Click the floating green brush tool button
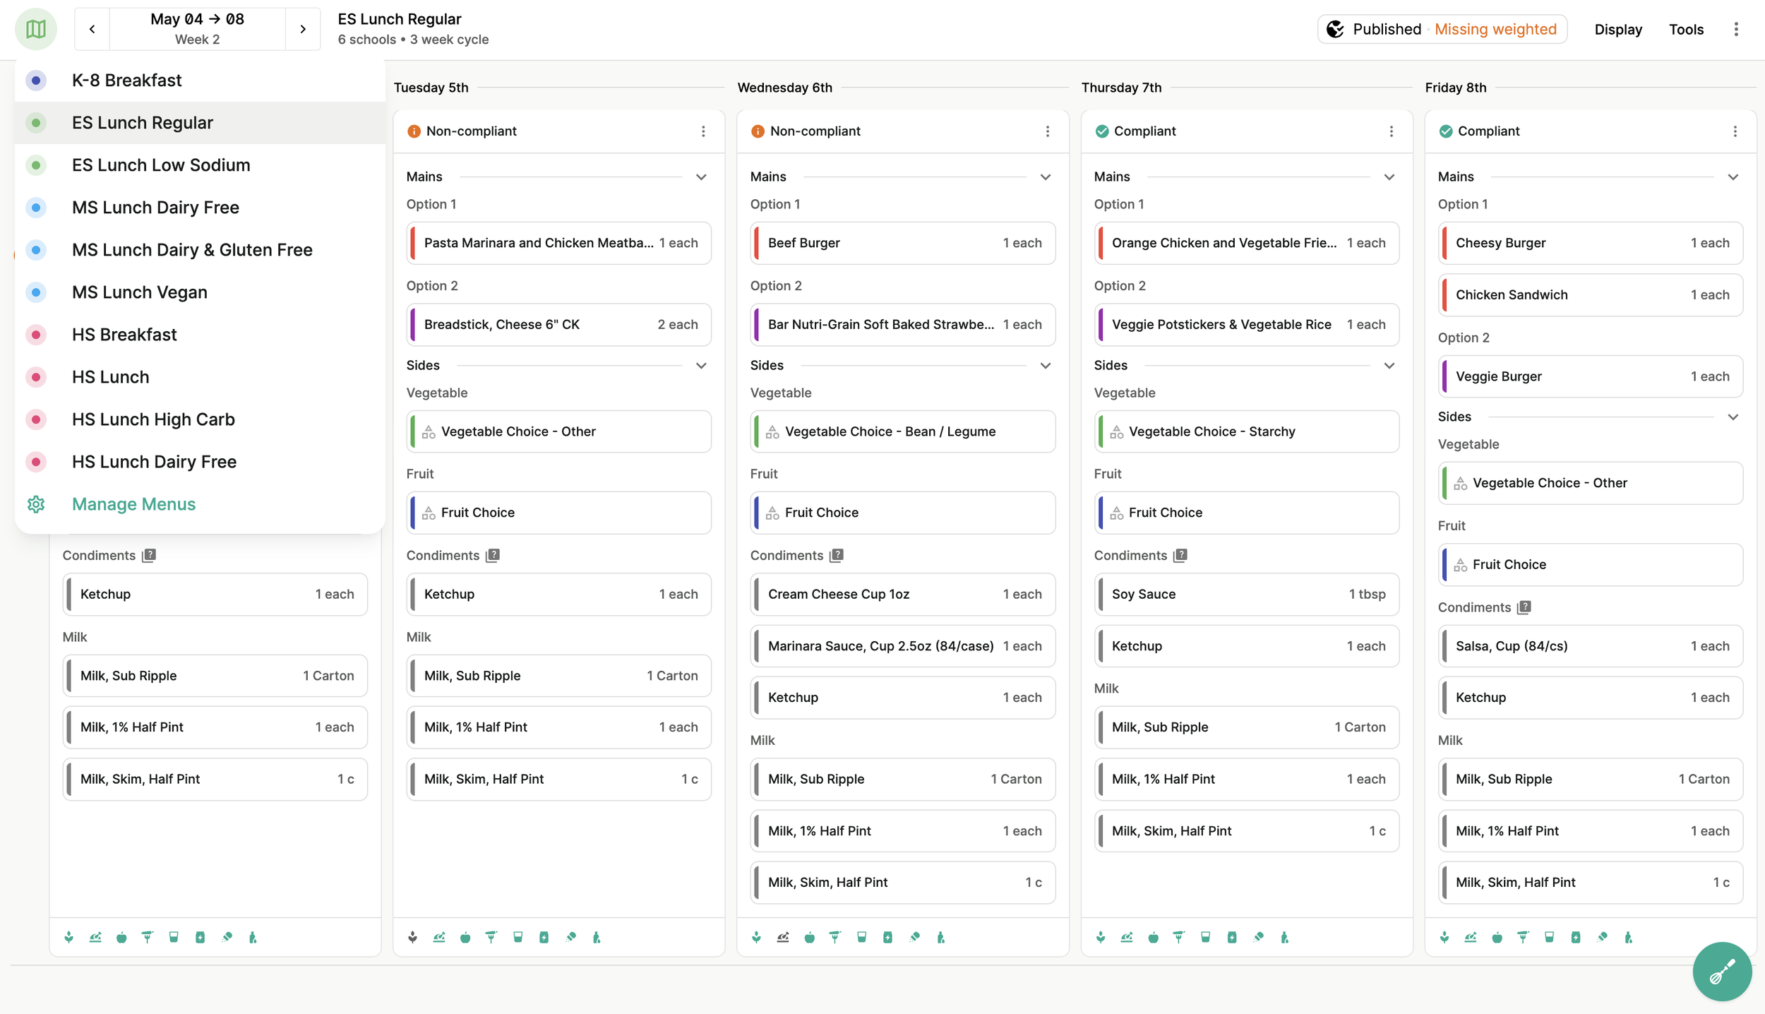Screen dimensions: 1765x1014 [1722, 972]
